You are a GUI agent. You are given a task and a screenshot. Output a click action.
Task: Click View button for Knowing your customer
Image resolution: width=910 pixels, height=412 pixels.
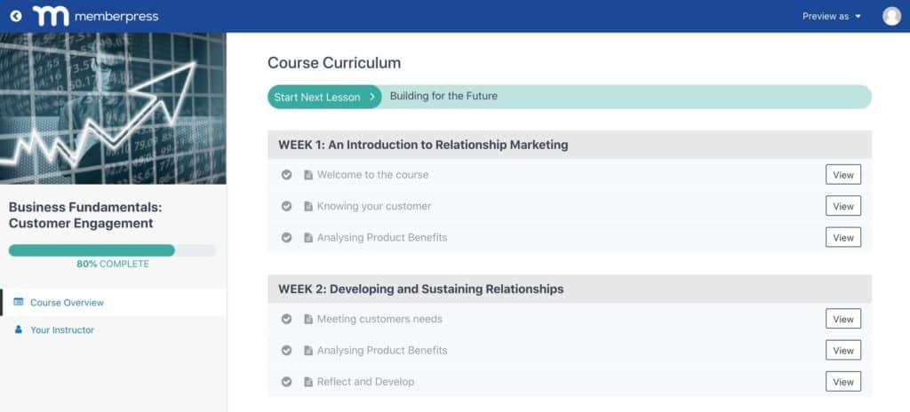tap(843, 206)
